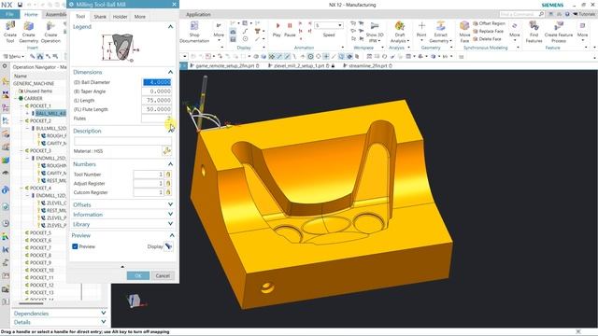Collapse the Dimensions section
The image size is (598, 336).
(x=170, y=72)
